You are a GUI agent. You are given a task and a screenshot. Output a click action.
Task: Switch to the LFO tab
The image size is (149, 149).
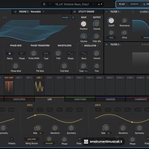pos(50,99)
